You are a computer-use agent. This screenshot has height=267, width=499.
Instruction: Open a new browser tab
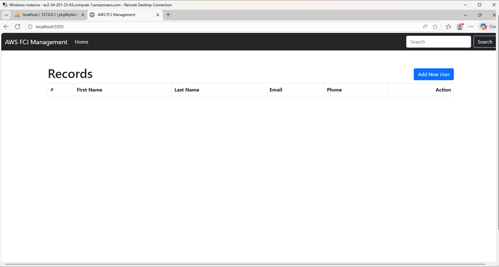point(168,15)
